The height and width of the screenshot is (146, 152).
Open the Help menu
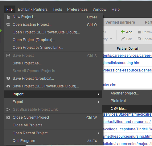point(116,10)
